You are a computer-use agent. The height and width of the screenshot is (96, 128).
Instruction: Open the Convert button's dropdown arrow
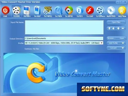tap(123, 48)
